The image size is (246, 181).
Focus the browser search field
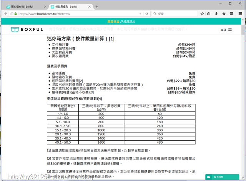[x=175, y=14]
